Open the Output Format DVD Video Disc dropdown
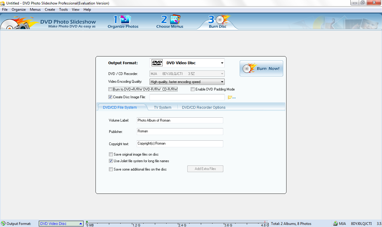 (187, 63)
